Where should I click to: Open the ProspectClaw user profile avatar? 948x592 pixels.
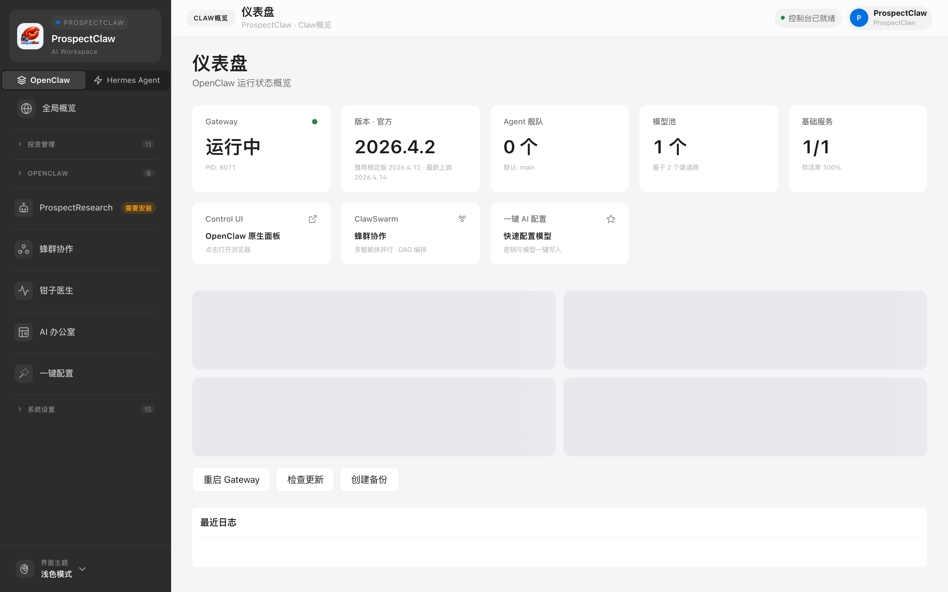pos(859,18)
